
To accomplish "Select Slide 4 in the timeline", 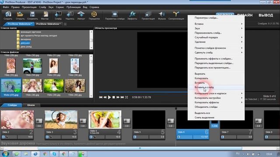I will click(105, 125).
